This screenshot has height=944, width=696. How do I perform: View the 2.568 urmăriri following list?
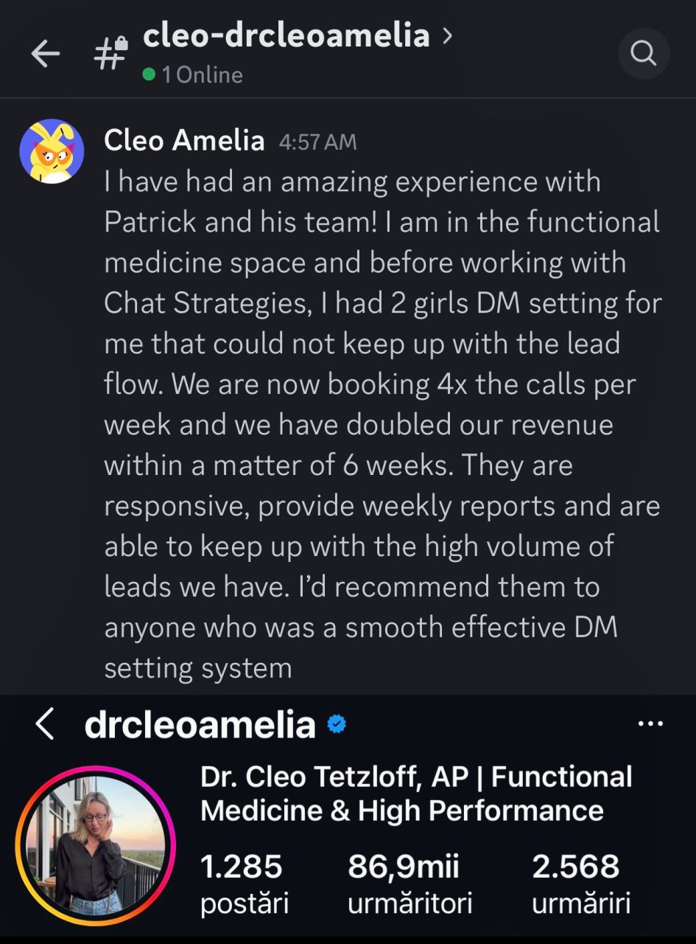pyautogui.click(x=580, y=883)
